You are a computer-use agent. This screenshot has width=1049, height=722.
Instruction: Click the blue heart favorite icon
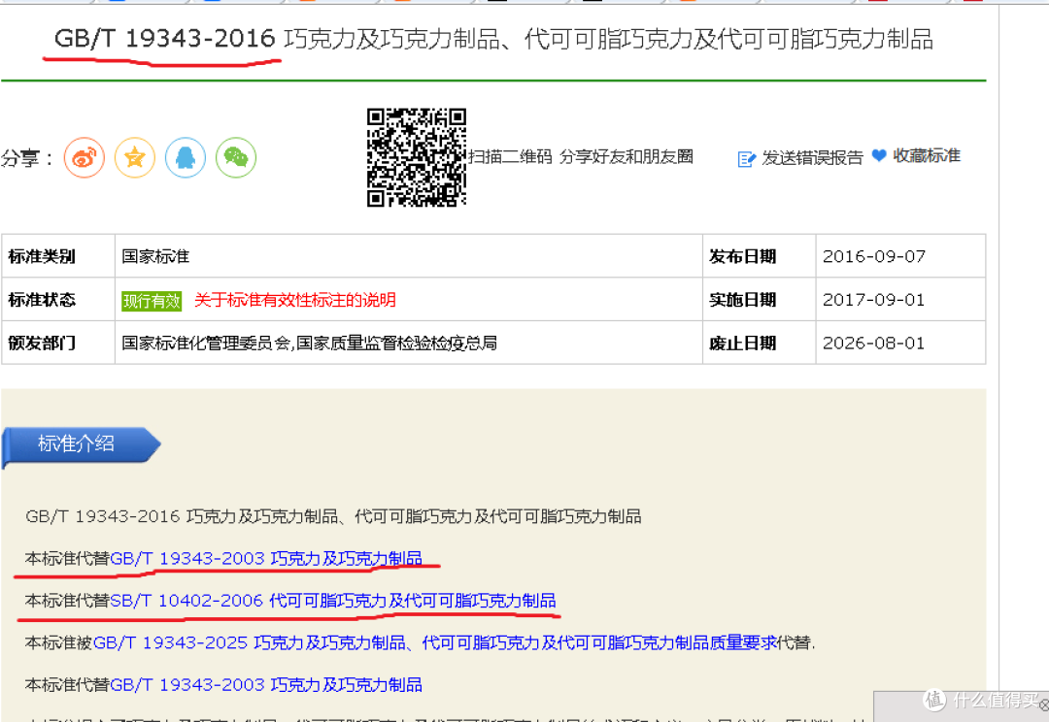(x=879, y=156)
